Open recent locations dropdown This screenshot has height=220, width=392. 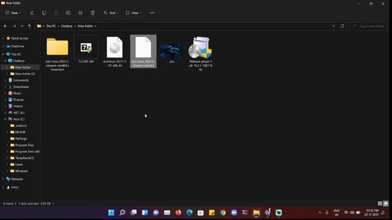click(22, 26)
